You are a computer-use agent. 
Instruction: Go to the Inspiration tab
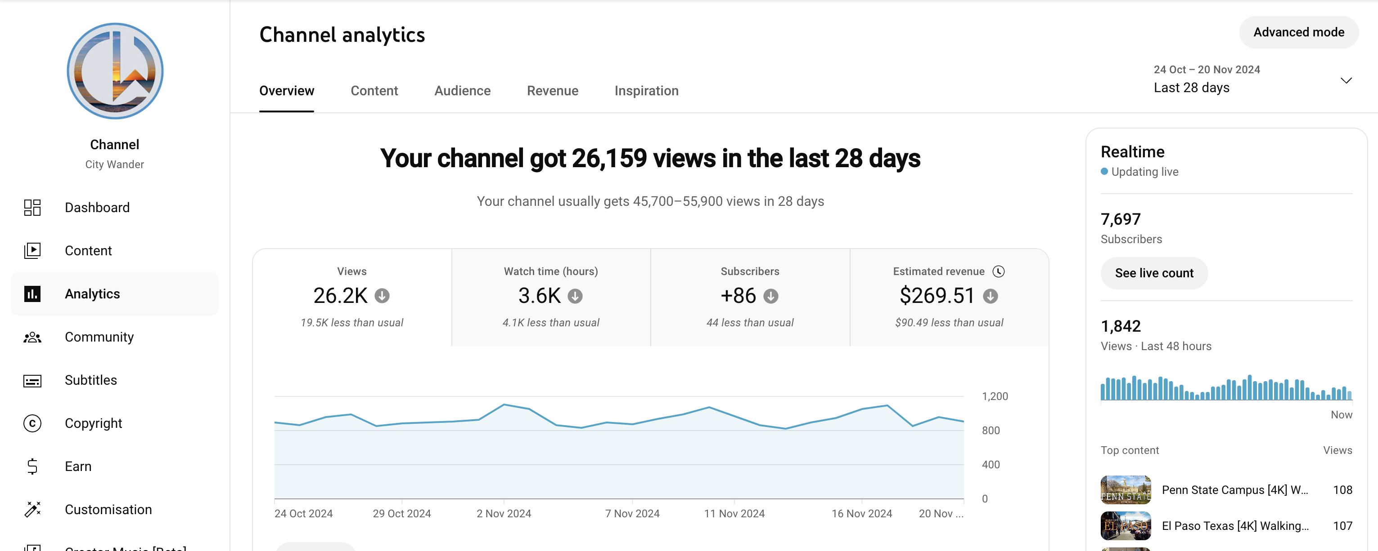(646, 91)
